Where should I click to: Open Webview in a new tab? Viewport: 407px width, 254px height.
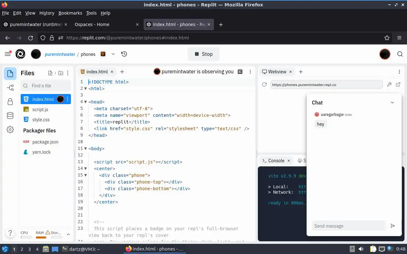[x=398, y=84]
